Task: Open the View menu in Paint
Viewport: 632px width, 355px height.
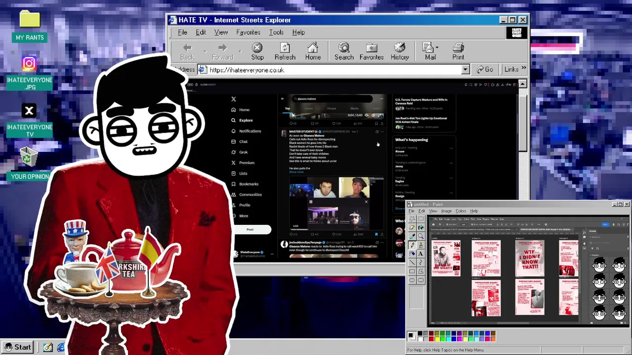Action: [x=433, y=211]
